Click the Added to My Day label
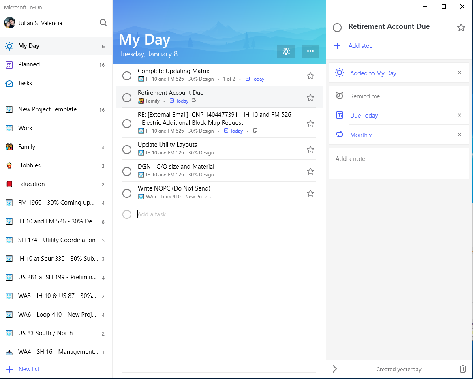This screenshot has width=473, height=379. point(373,73)
